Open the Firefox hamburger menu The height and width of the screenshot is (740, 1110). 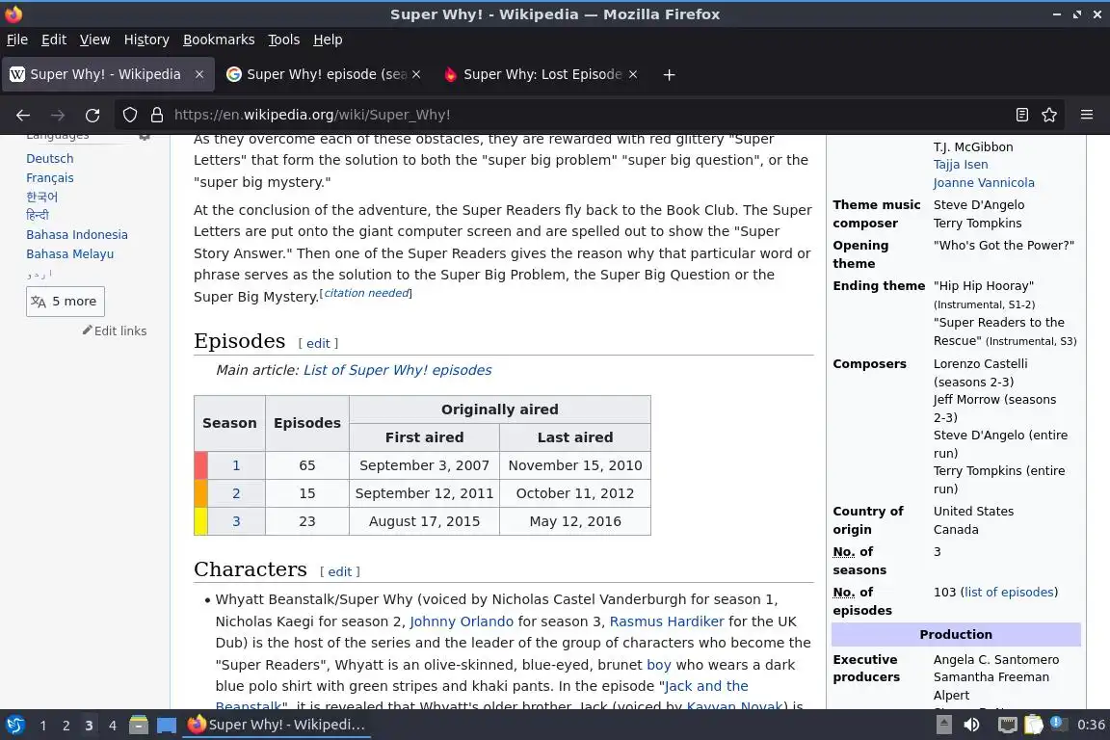point(1087,115)
